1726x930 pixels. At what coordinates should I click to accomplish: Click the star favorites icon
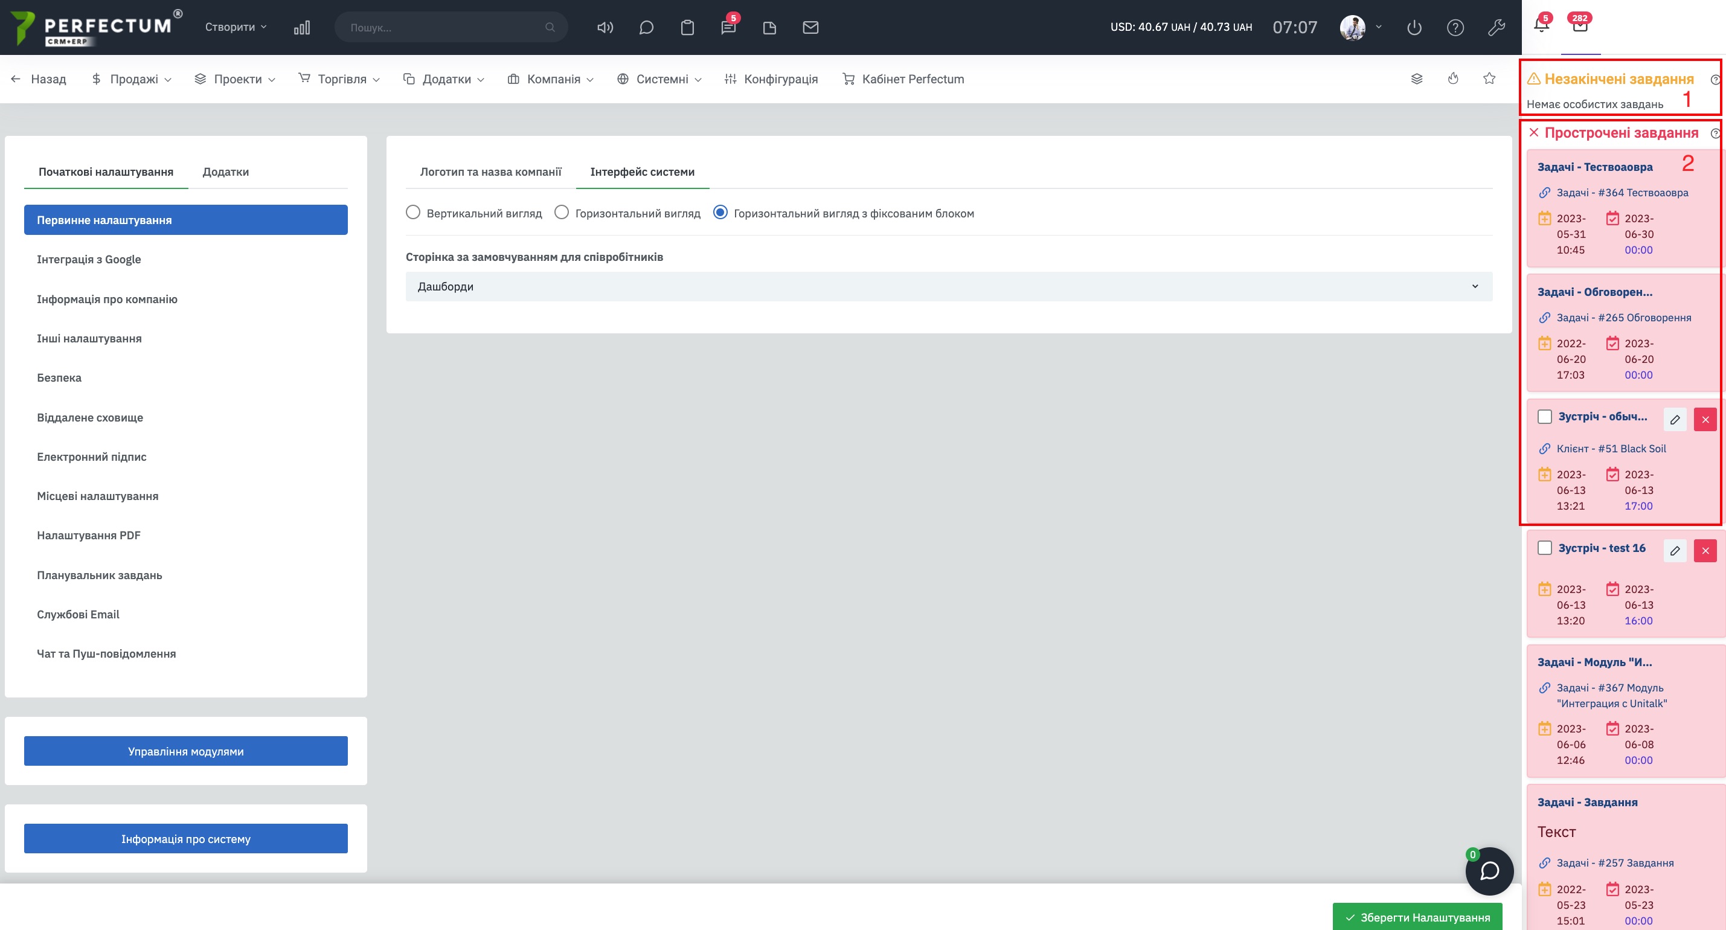point(1489,79)
